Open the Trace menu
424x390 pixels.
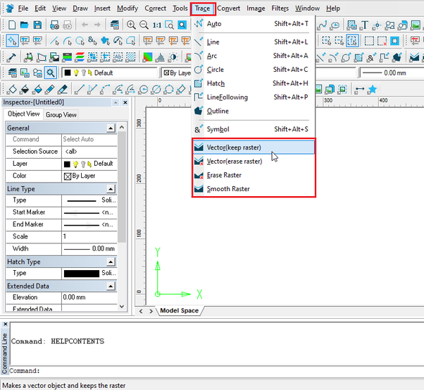pyautogui.click(x=203, y=8)
